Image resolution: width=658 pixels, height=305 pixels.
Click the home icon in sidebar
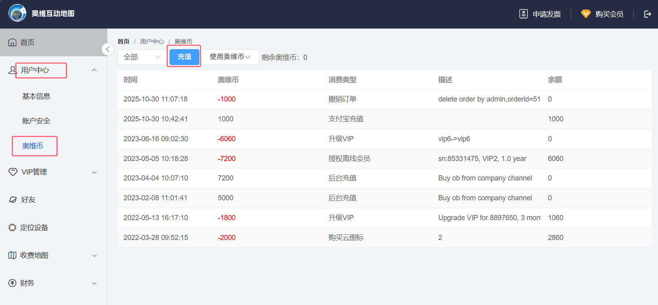(x=12, y=42)
